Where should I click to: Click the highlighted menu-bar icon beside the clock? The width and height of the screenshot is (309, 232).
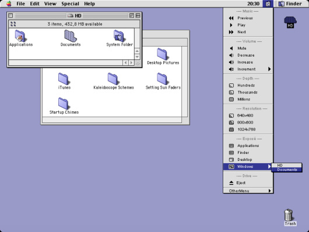coord(268,3)
